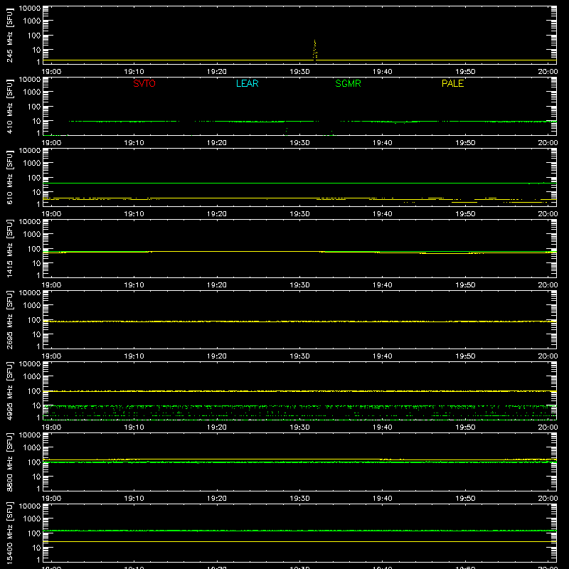Click the 15400 MHz [SFU] axis label

coord(9,533)
